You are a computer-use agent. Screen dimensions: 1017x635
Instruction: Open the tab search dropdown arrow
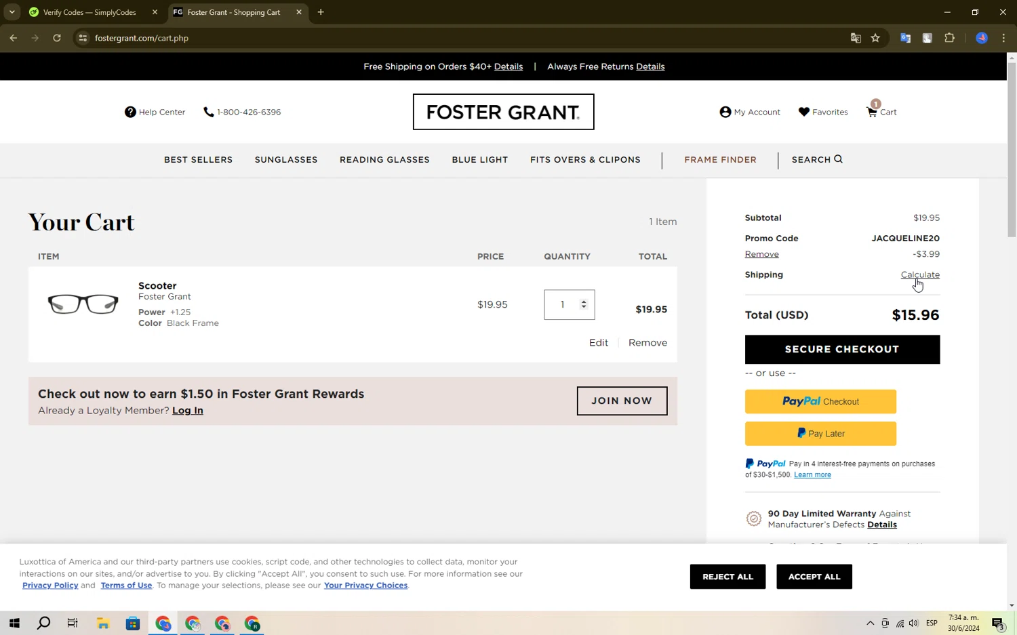12,12
